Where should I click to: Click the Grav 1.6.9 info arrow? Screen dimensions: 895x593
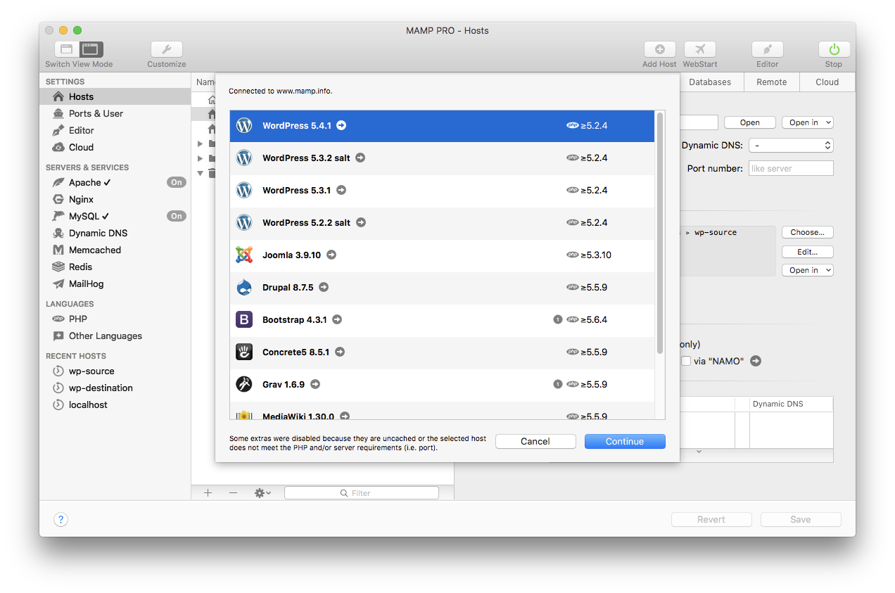point(315,385)
